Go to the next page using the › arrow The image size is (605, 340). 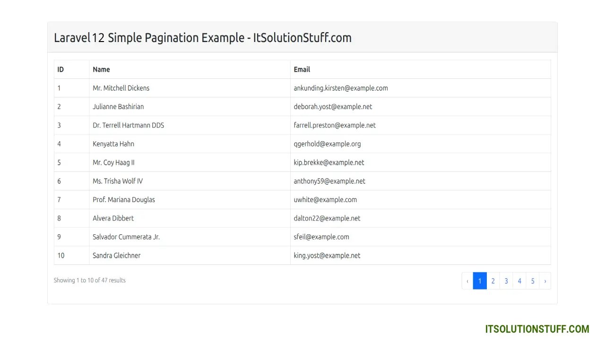point(545,281)
